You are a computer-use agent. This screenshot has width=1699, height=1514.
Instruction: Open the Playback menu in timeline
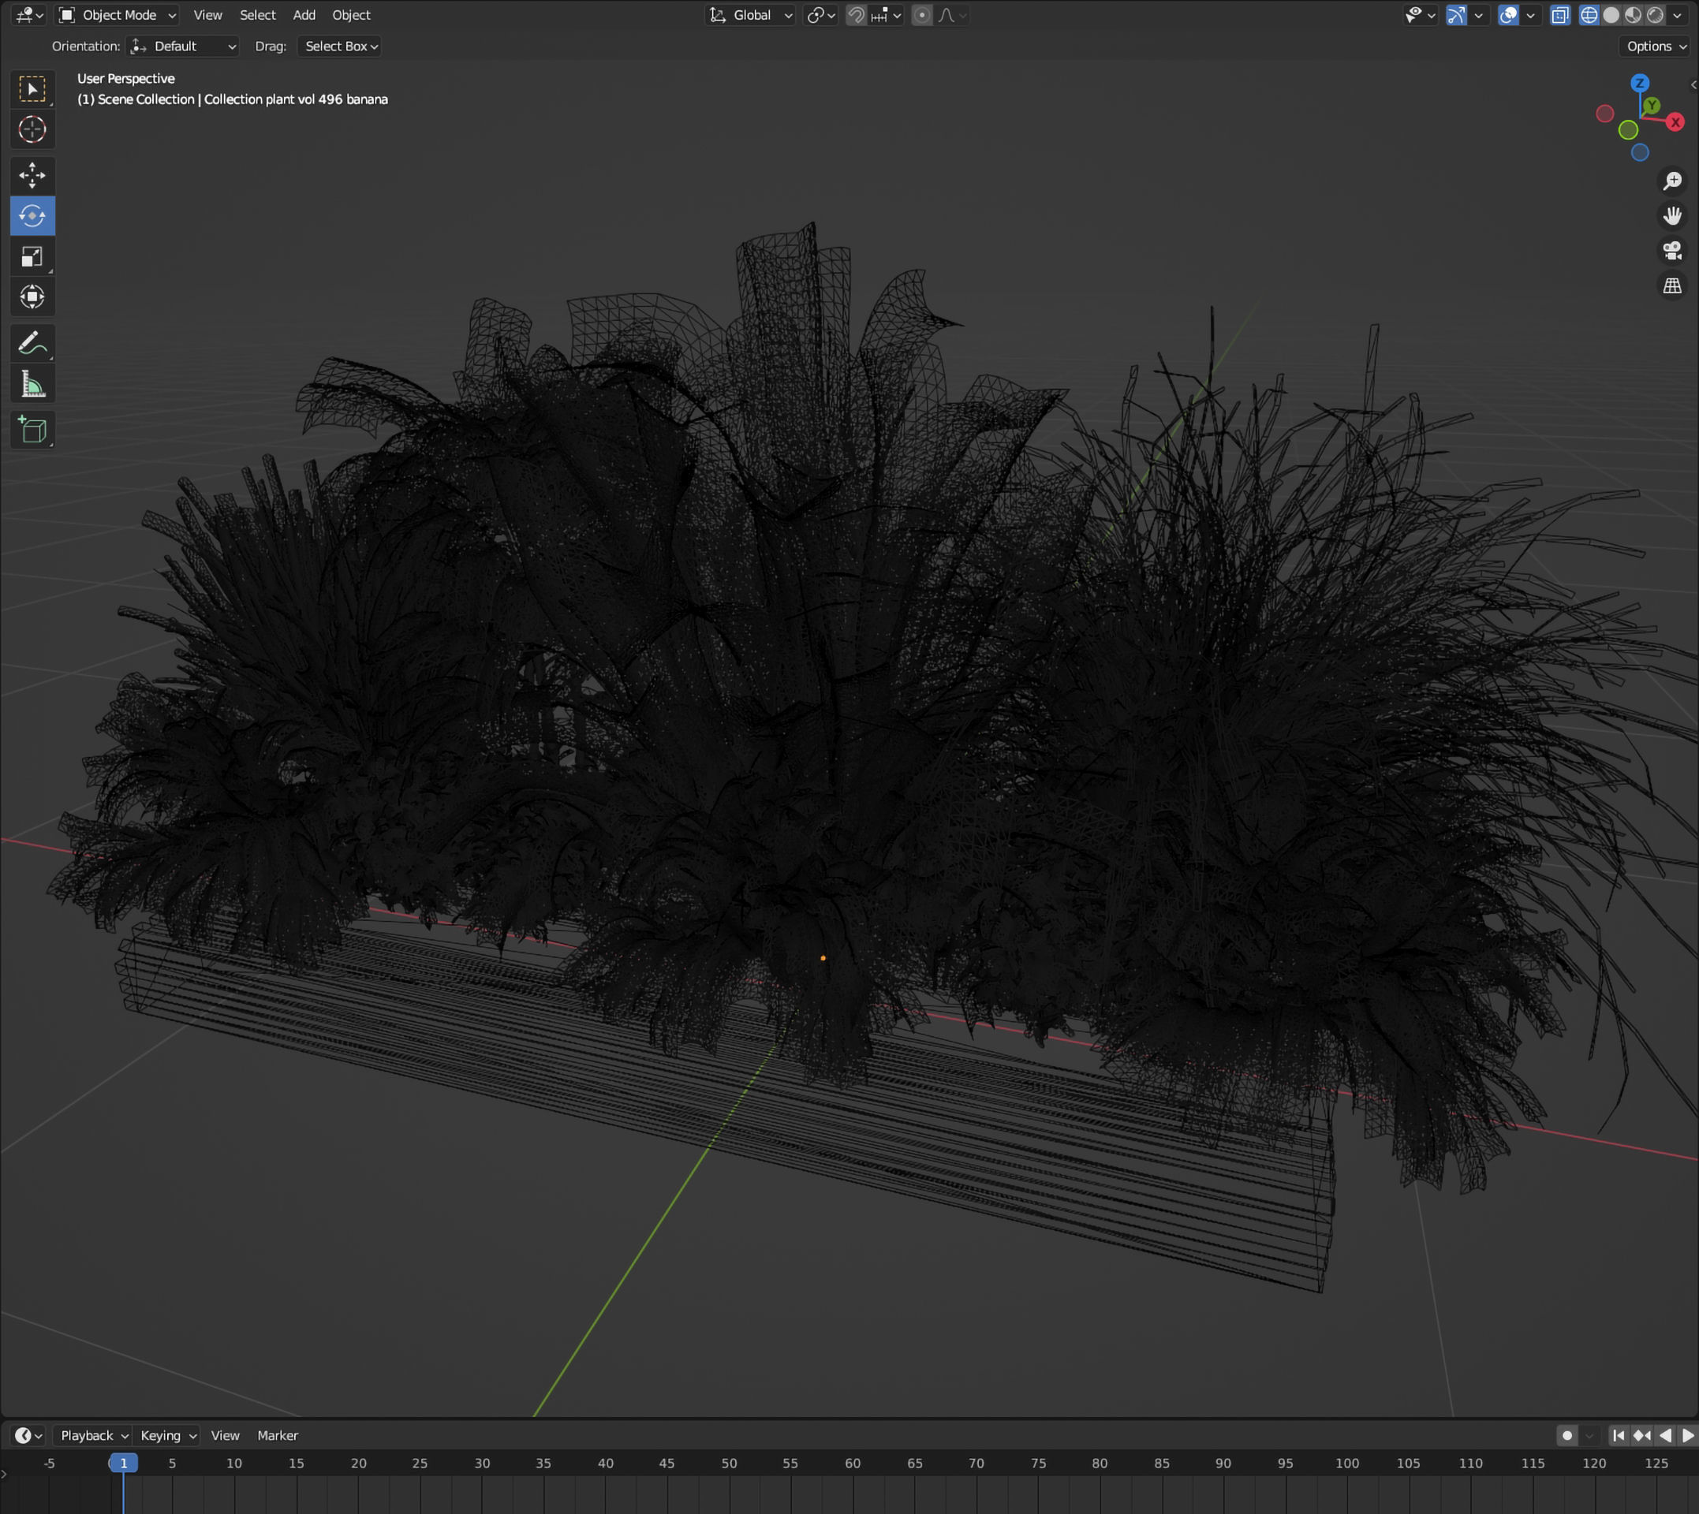(92, 1435)
